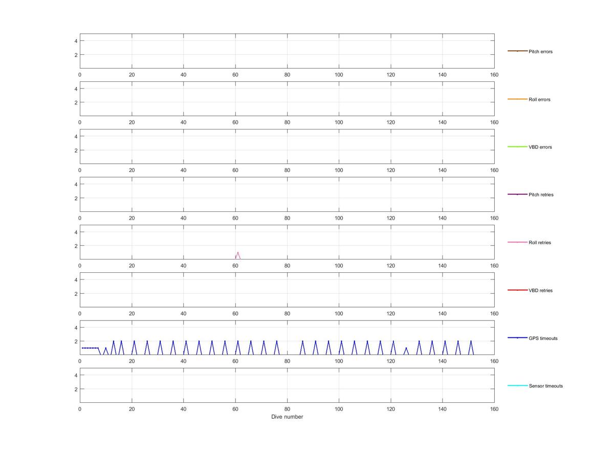Image resolution: width=614 pixels, height=453 pixels.
Task: Select the green VBD errors legend line
Action: point(517,147)
